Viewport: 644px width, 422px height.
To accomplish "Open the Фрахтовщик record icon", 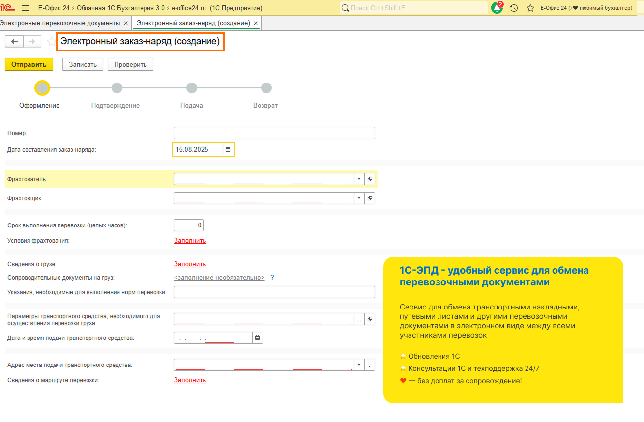I will point(370,198).
